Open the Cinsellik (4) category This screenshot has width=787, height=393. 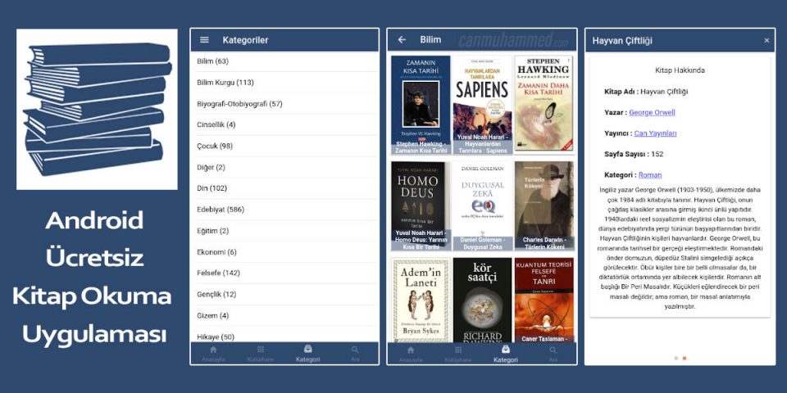click(284, 124)
